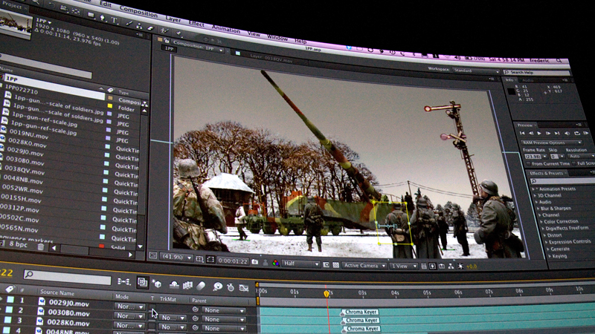
Task: Mute audio in the Preview panel
Action: point(567,134)
